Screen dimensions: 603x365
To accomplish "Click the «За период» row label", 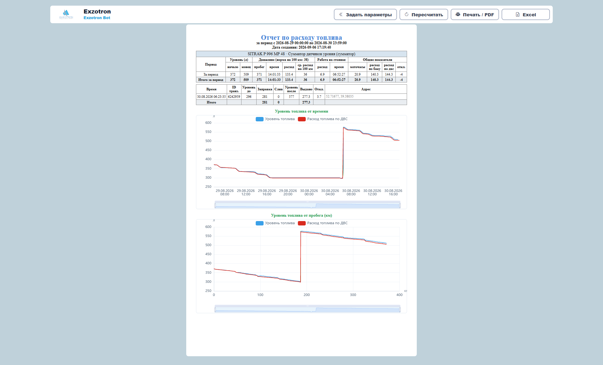I will click(211, 75).
